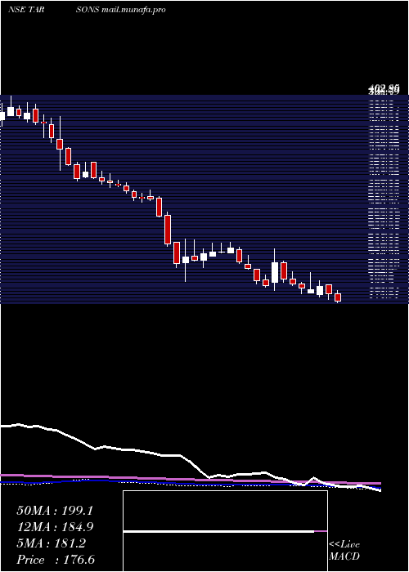409x572 pixels.
Task: Click the 'NSE TAR SONS mail.munafa.pro' title text
Action: 87,10
